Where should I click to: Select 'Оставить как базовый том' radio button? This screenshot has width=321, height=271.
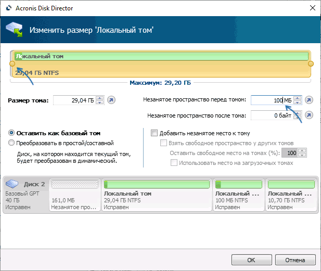click(11, 133)
